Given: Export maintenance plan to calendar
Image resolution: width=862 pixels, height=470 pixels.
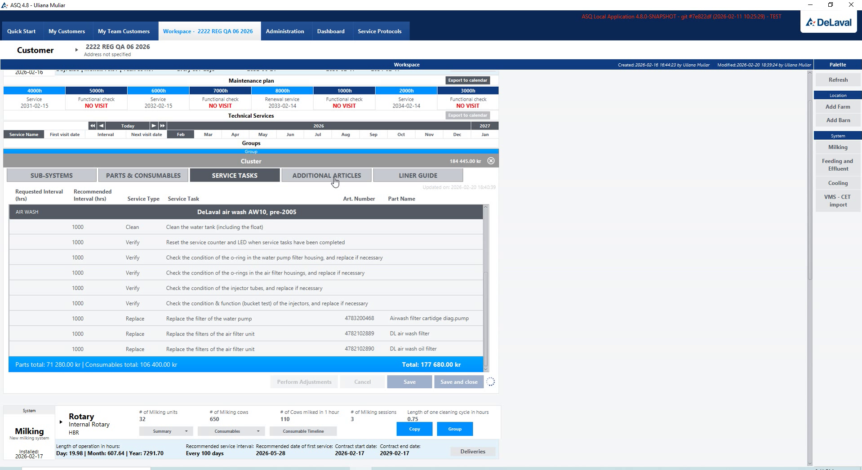Looking at the screenshot, I should click(467, 80).
